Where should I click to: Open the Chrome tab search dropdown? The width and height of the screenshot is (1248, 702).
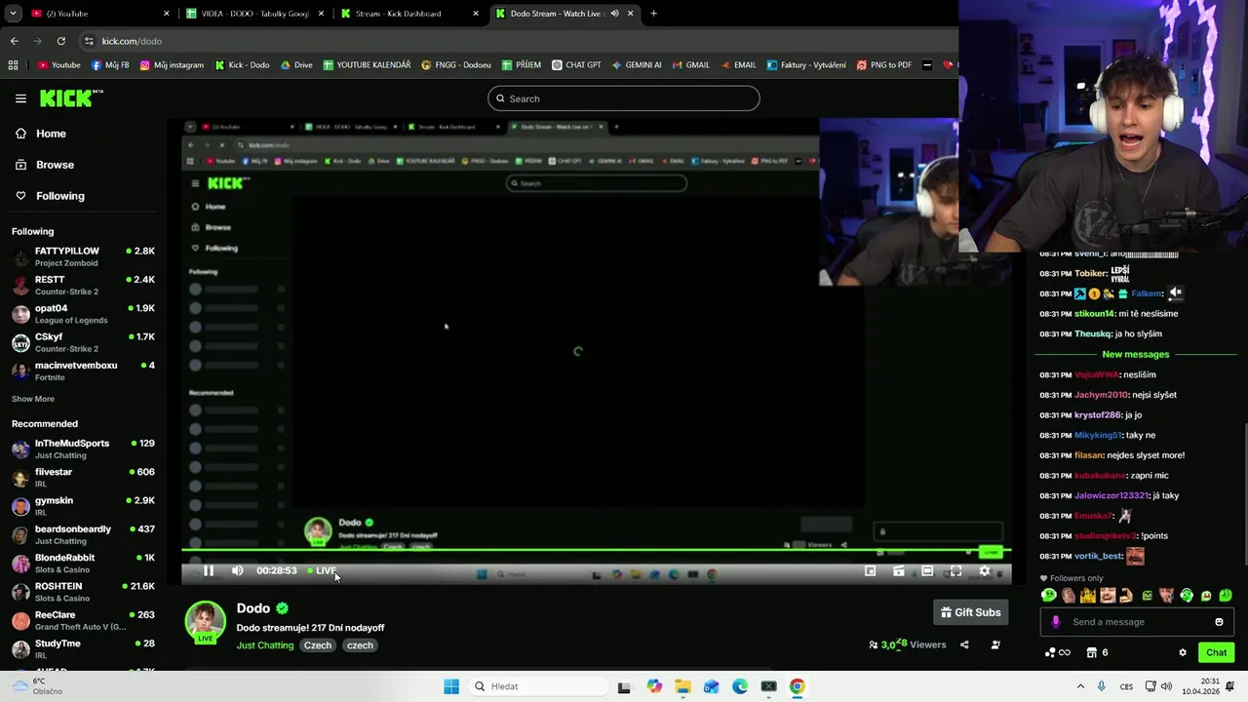[11, 14]
